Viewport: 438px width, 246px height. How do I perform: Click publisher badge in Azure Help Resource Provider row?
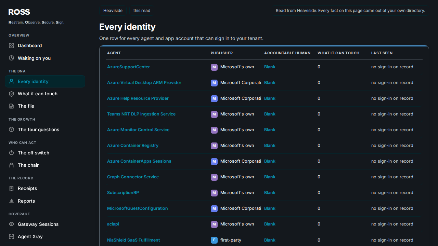(214, 98)
